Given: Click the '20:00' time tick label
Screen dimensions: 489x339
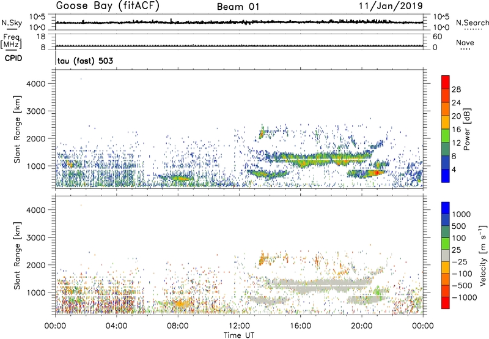Looking at the screenshot, I should click(x=362, y=326).
